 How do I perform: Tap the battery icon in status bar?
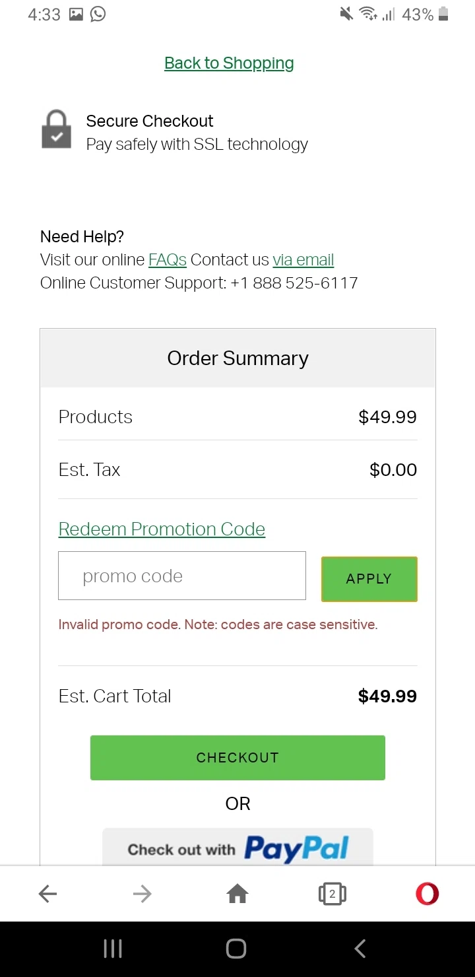[443, 14]
